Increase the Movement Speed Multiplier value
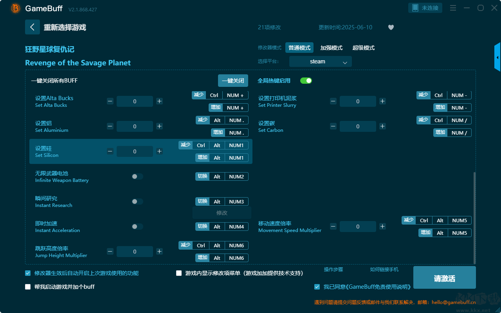This screenshot has height=313, width=501. click(382, 227)
